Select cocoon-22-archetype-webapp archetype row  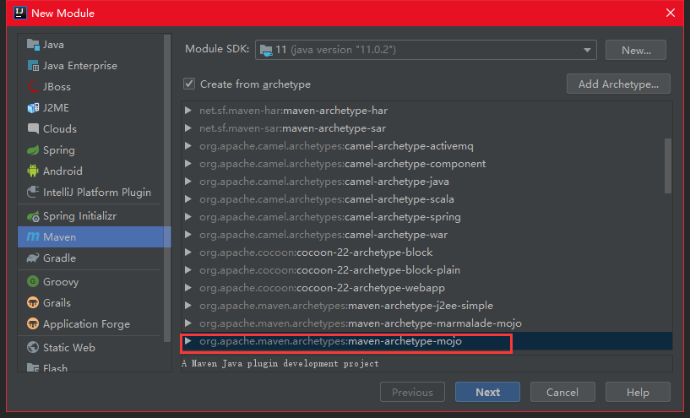coord(426,288)
